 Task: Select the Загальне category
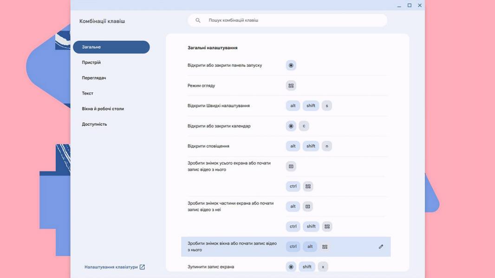111,47
